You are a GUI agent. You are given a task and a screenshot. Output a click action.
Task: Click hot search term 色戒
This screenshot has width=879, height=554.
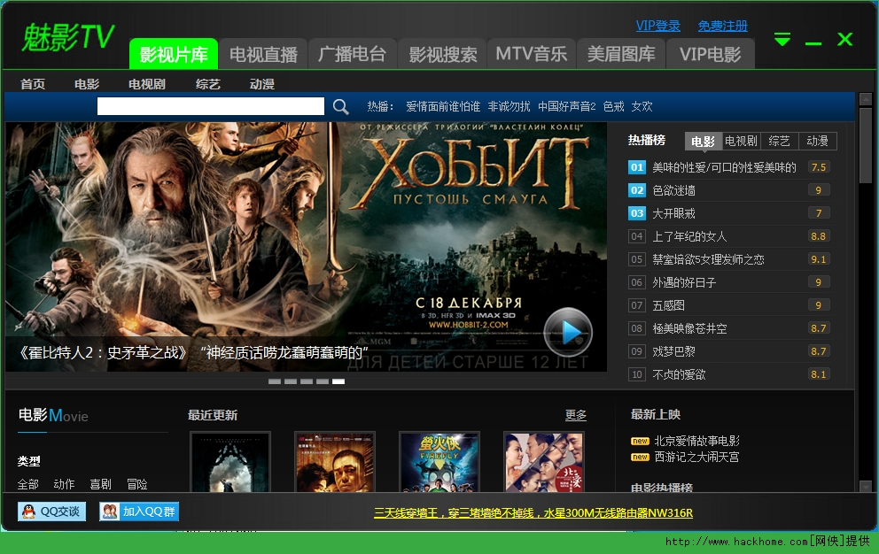[613, 106]
